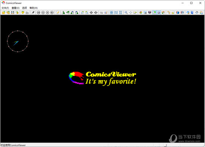The width and height of the screenshot is (205, 147).
Task: Click the notepad with pencil edit icon
Action: [58, 12]
